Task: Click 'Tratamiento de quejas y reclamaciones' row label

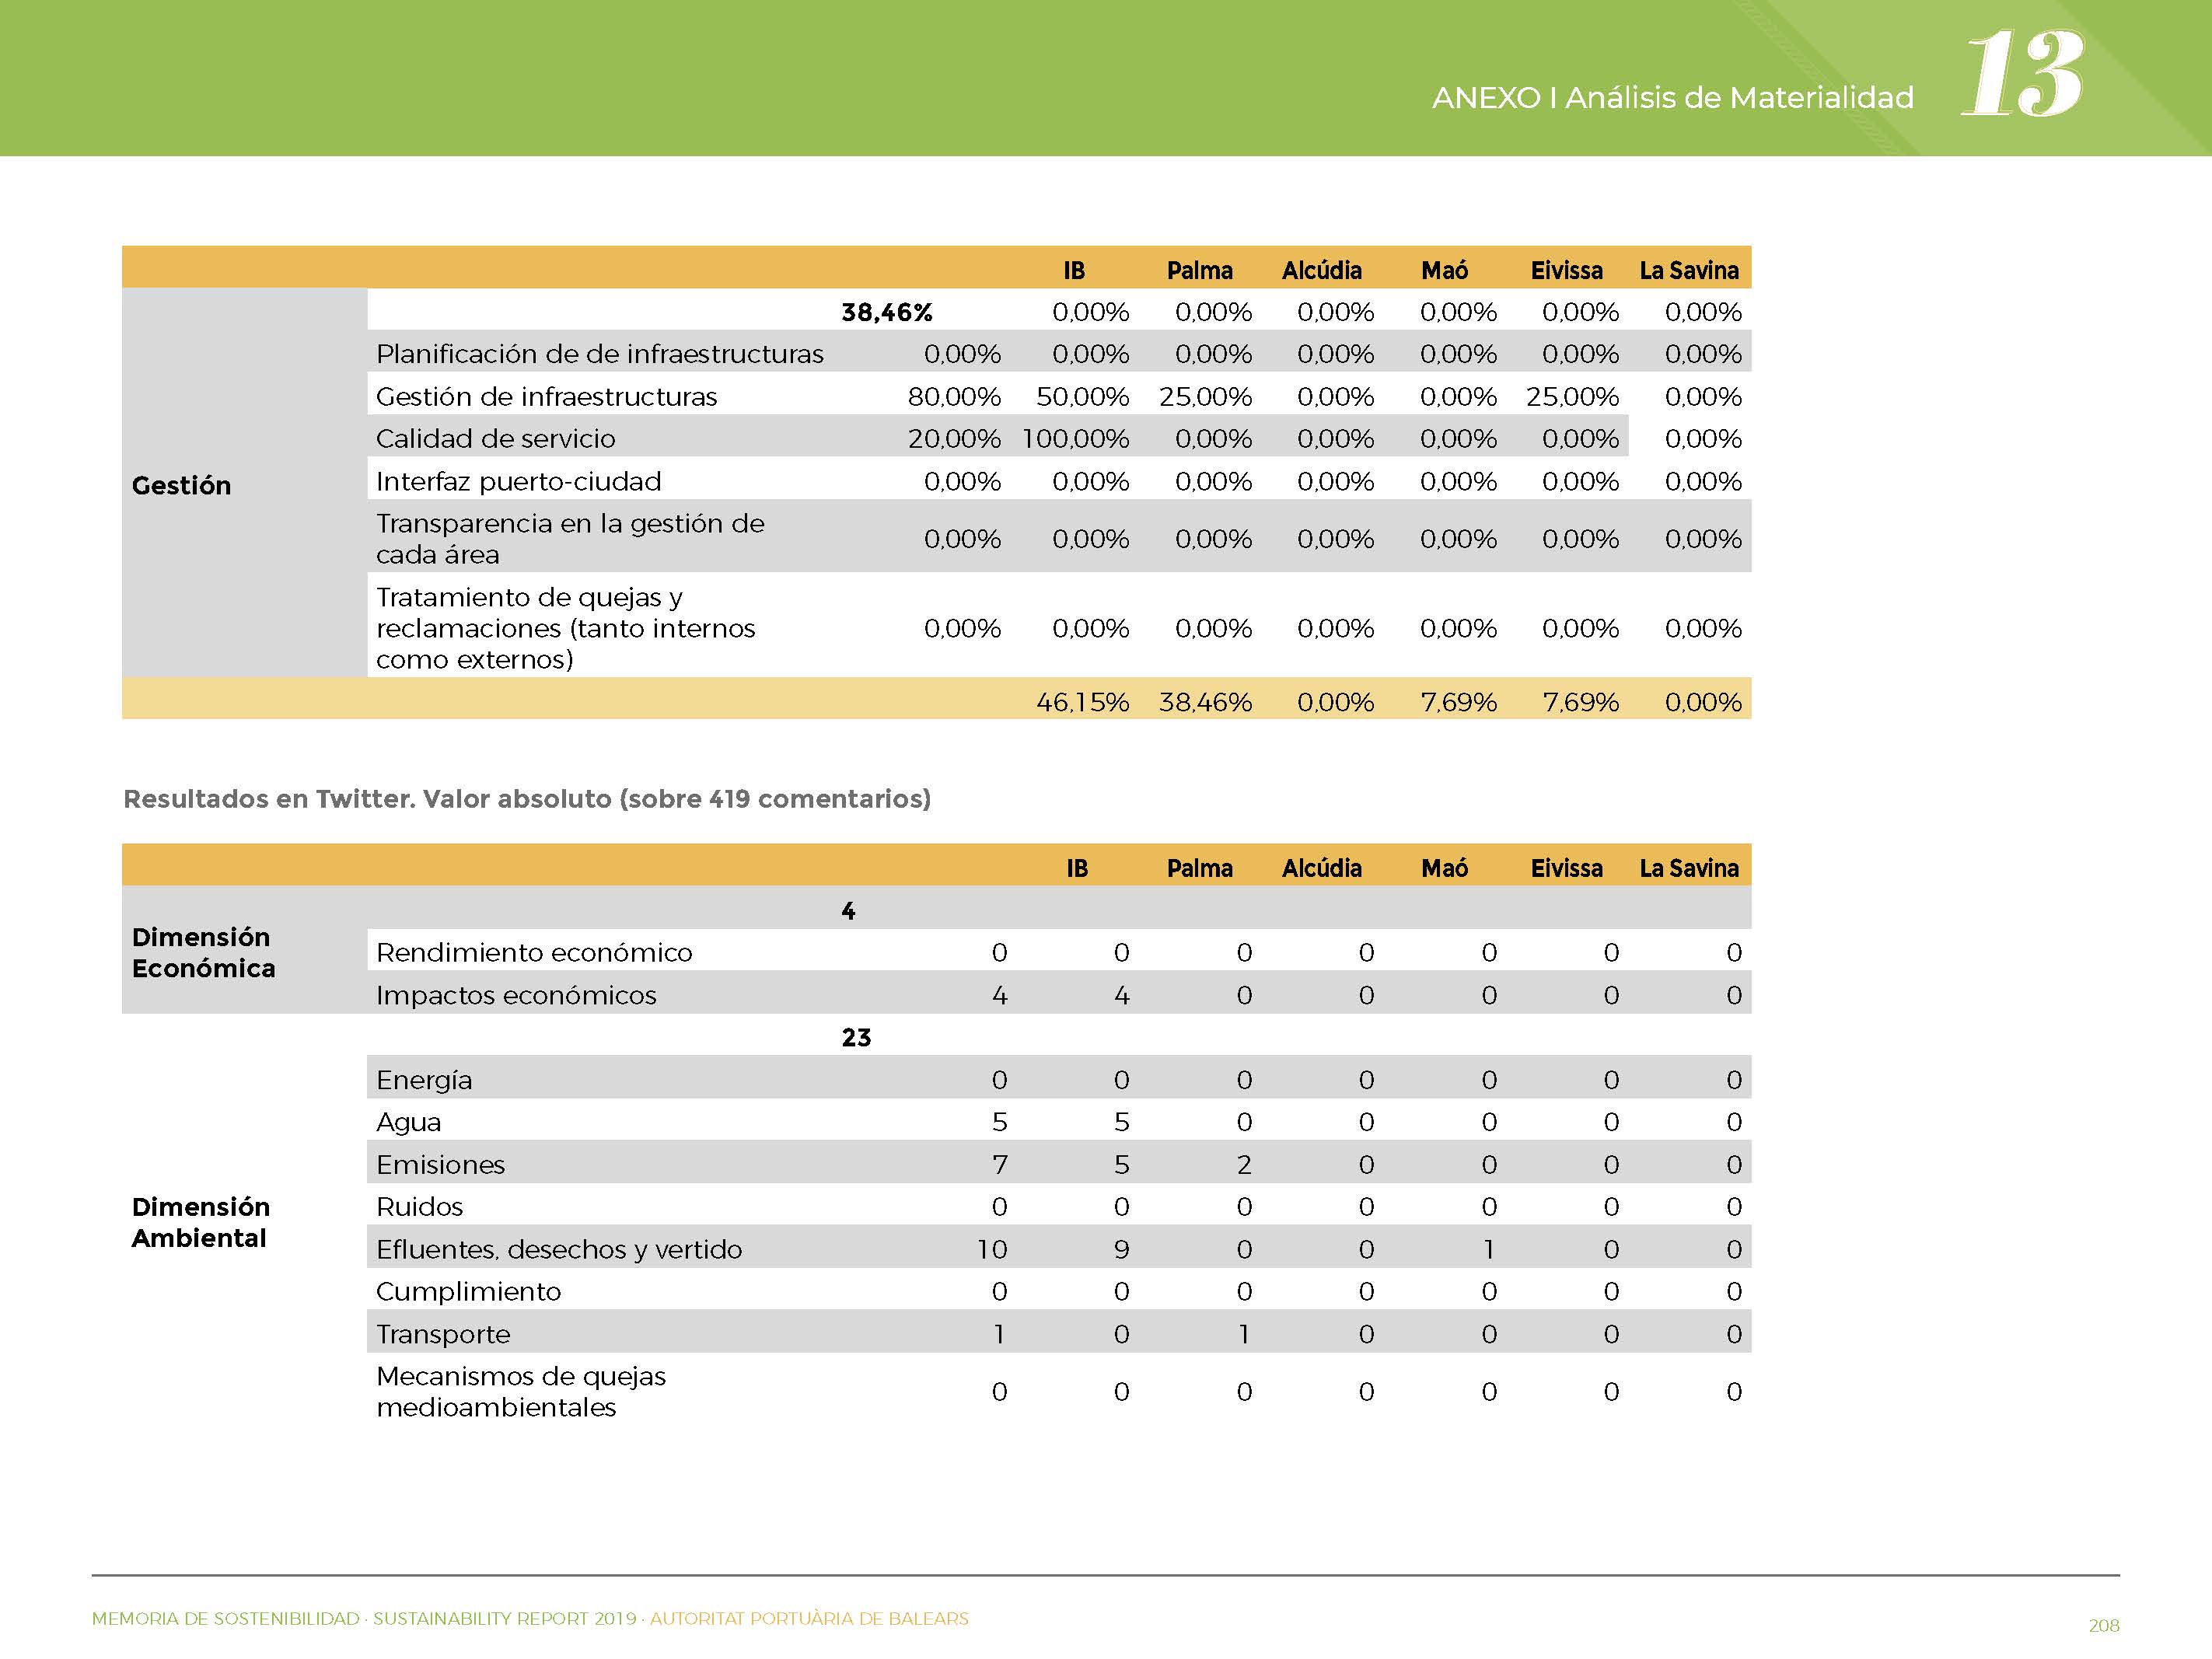Action: 565,628
